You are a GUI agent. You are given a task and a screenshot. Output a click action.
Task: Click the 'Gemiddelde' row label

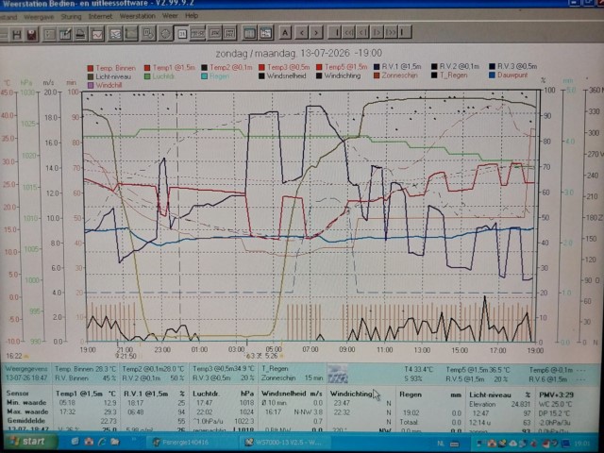[x=25, y=421]
